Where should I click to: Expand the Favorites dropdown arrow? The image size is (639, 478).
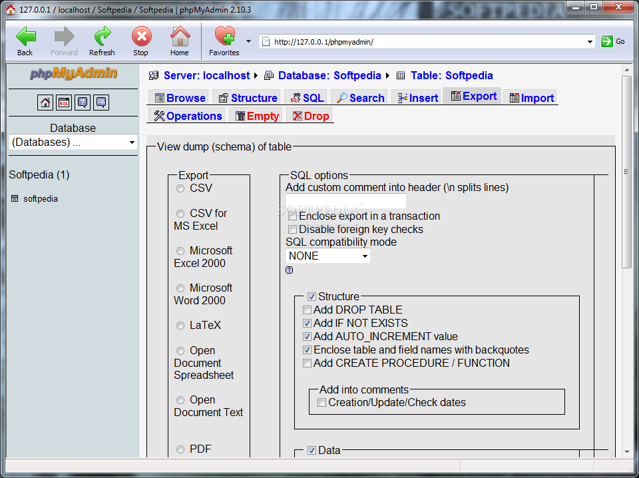248,41
